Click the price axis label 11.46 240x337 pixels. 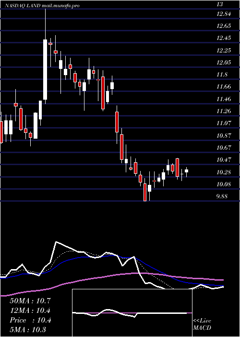click(x=224, y=99)
